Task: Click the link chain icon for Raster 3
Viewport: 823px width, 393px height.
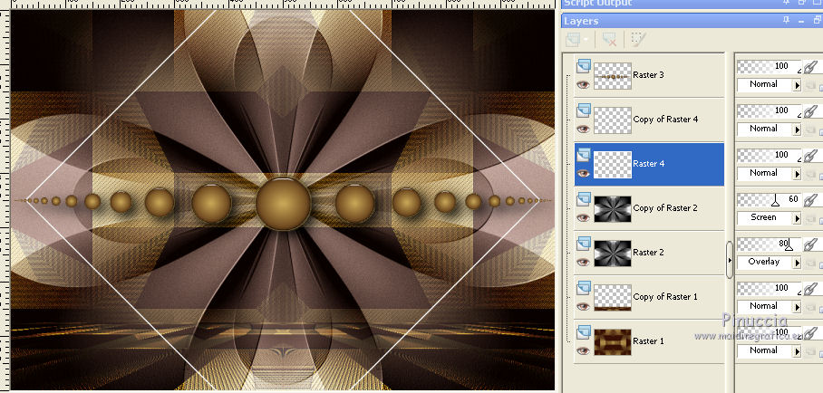Action: pyautogui.click(x=811, y=67)
